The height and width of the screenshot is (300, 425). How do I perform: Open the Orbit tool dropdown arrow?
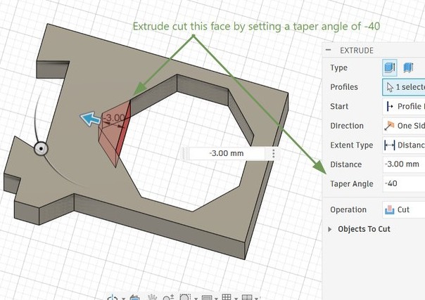(x=124, y=299)
